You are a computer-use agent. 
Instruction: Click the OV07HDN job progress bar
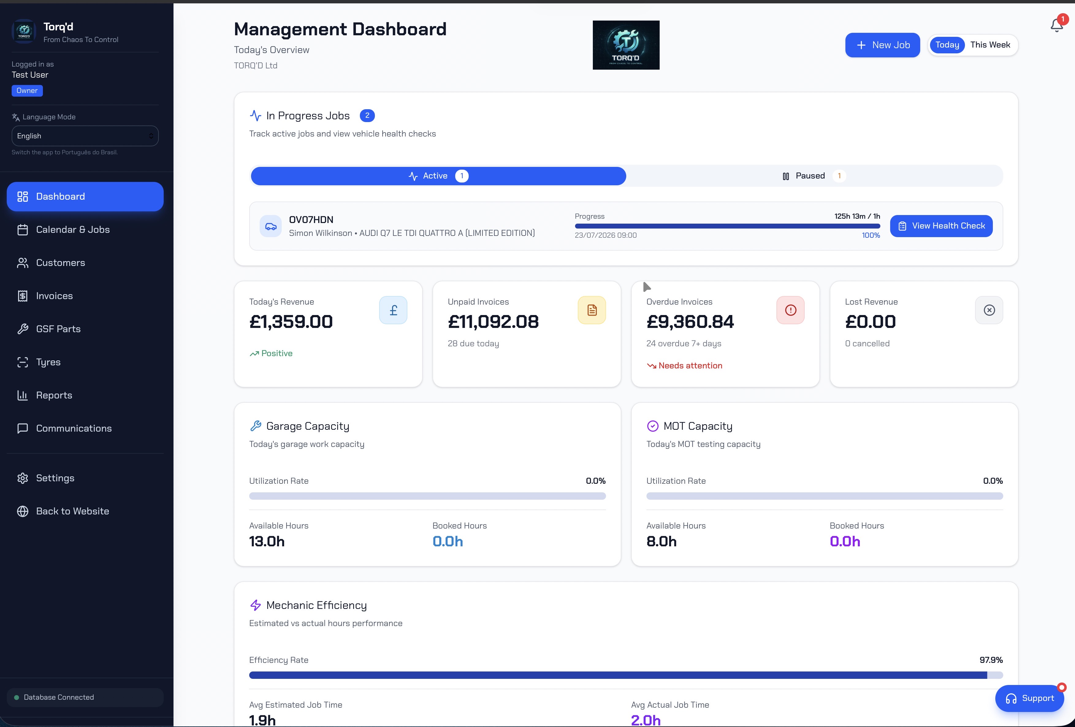click(727, 226)
